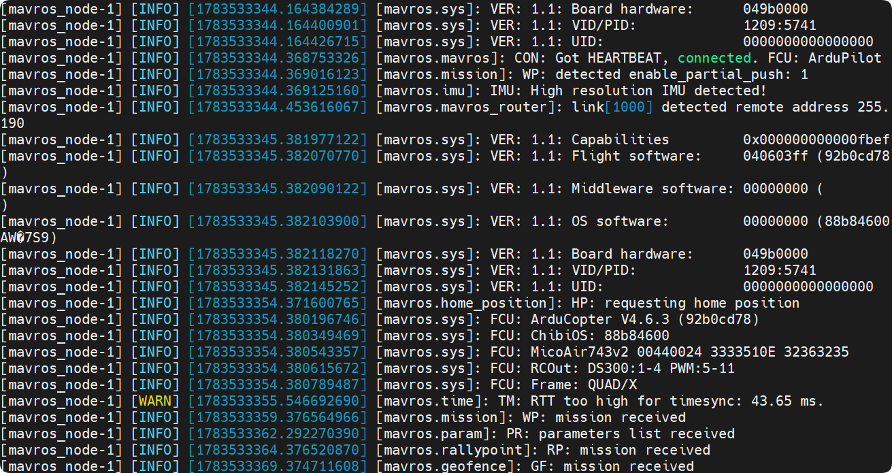
Task: Select the yellow WARN label
Action: click(155, 401)
